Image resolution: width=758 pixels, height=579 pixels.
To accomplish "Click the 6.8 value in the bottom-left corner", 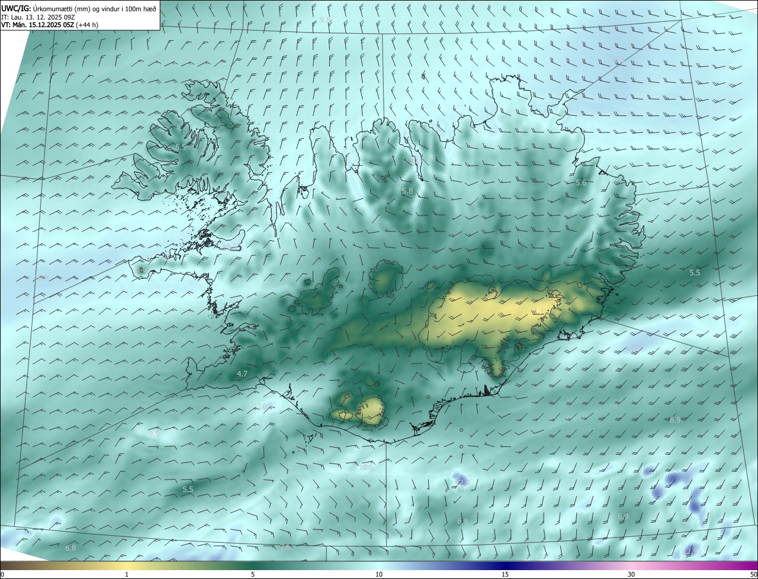I will point(70,548).
